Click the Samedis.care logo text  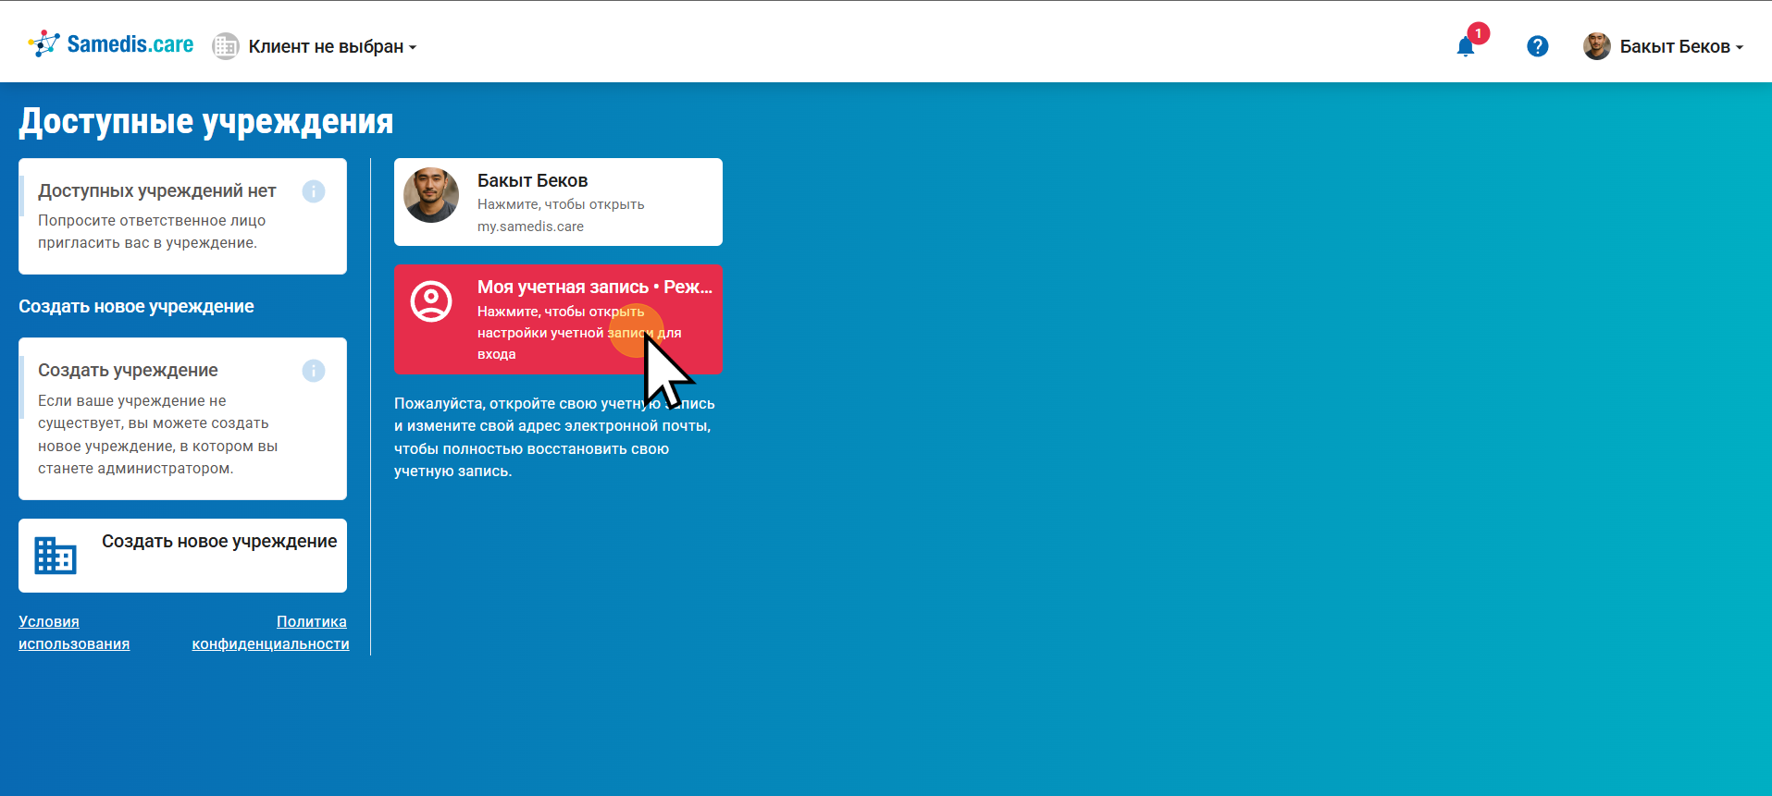pyautogui.click(x=130, y=44)
